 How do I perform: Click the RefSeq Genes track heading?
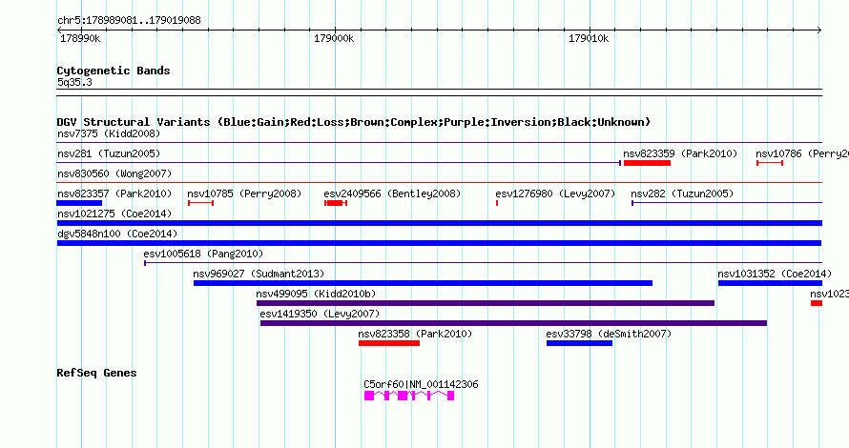pyautogui.click(x=96, y=373)
